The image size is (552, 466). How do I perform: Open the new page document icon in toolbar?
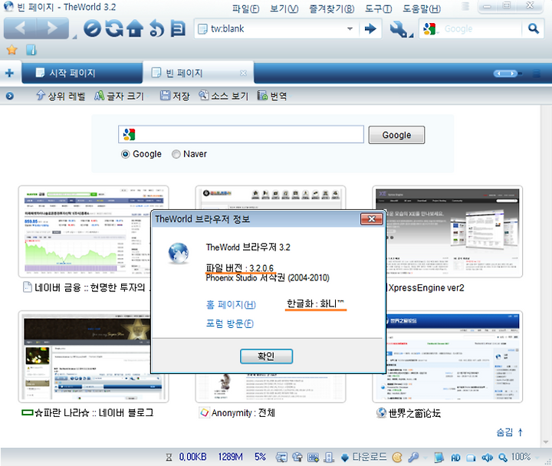[x=178, y=28]
